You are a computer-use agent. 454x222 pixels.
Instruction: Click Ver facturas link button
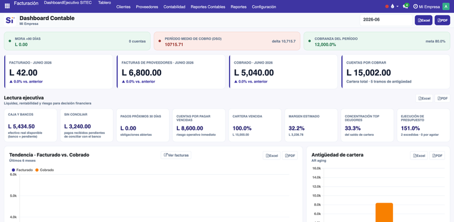(176, 155)
